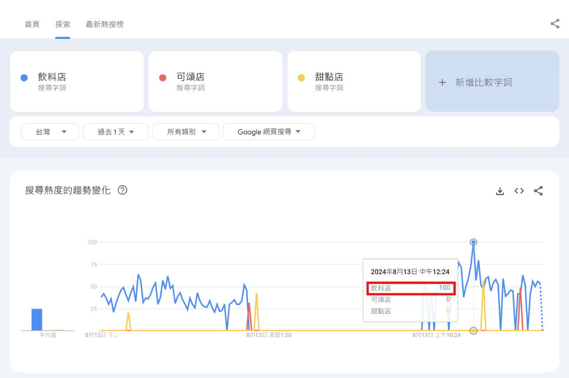Image resolution: width=569 pixels, height=378 pixels.
Task: Open the 台灣 region dropdown
Action: click(50, 132)
